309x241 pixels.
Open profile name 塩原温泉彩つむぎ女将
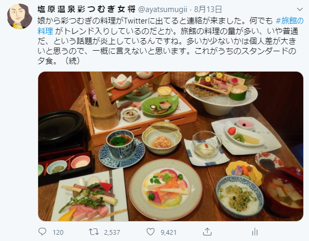(x=86, y=9)
